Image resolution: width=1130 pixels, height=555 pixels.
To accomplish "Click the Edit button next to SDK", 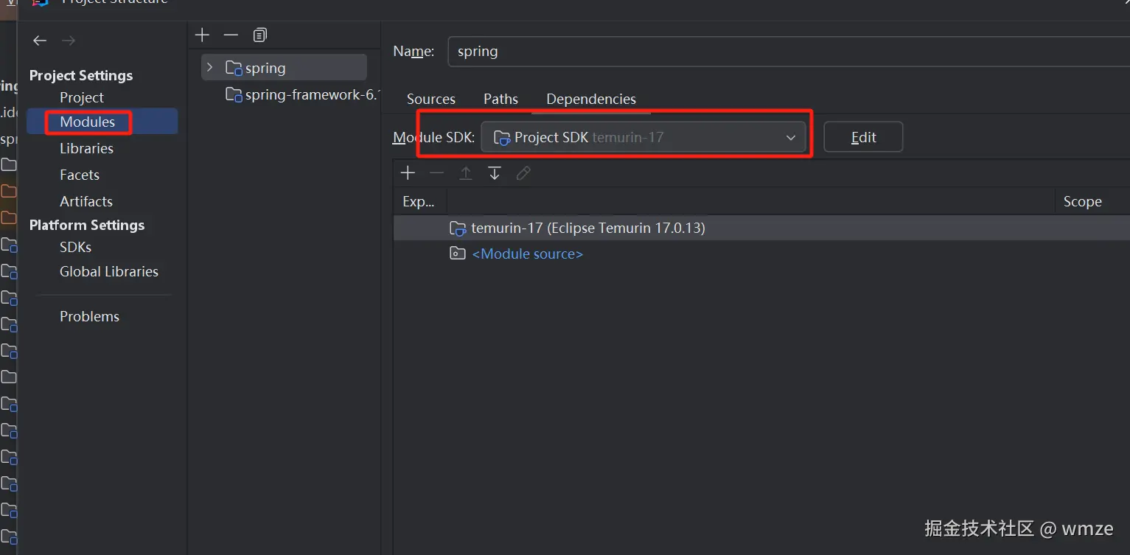I will coord(863,137).
